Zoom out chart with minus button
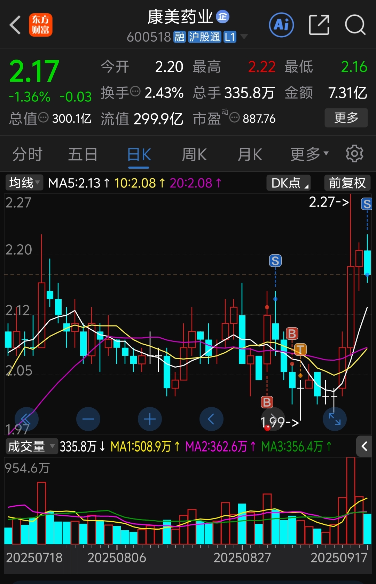The width and height of the screenshot is (376, 584). coord(88,419)
